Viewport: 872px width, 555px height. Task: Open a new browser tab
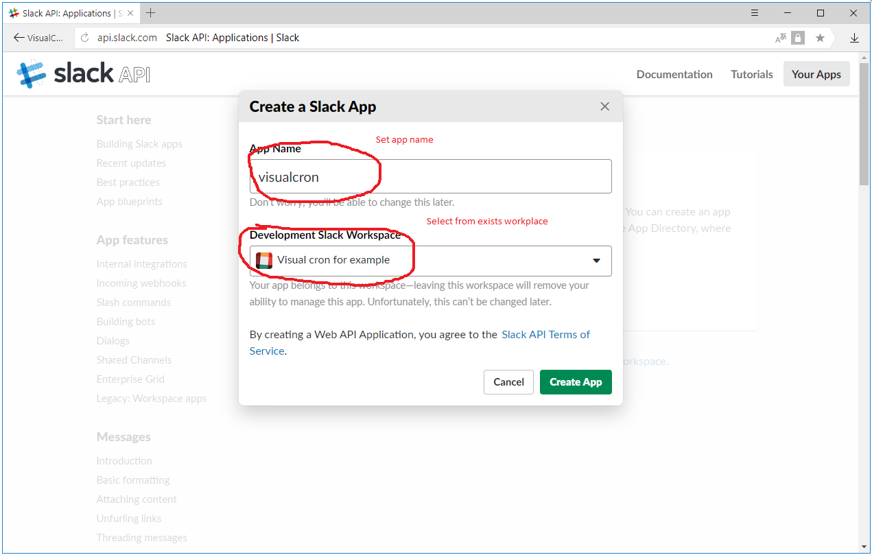tap(150, 12)
